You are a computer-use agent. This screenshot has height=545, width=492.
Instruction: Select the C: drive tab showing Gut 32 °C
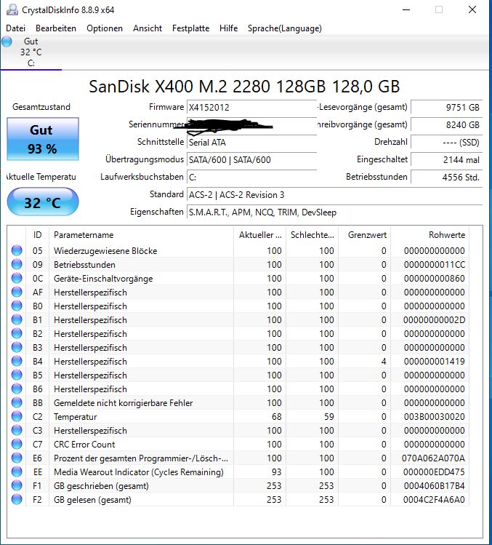click(31, 52)
